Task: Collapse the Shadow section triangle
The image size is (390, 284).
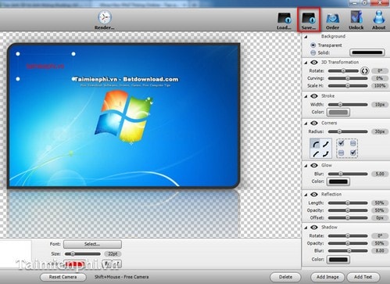Action: [306, 228]
